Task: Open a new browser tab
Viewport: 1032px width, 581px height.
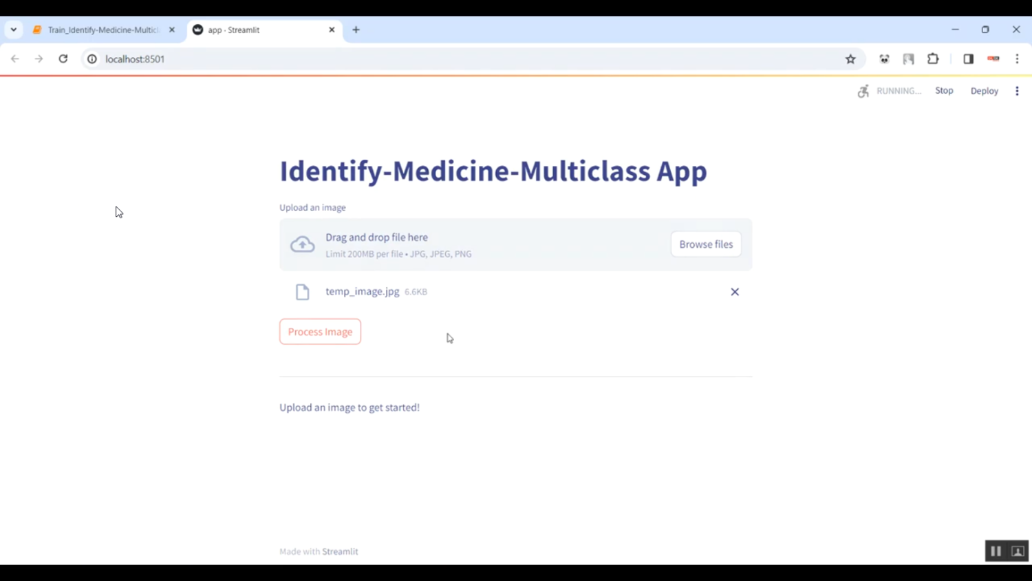Action: [356, 30]
